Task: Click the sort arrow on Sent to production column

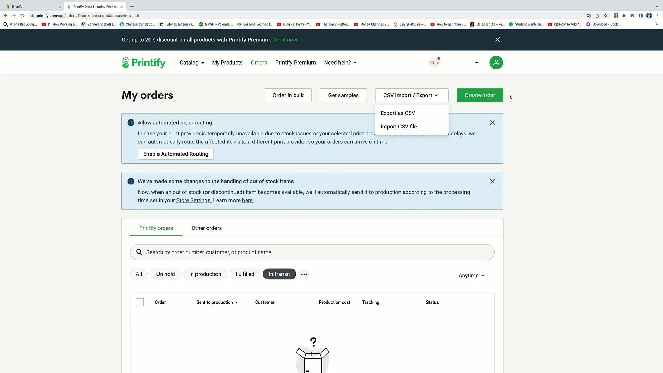Action: [236, 302]
